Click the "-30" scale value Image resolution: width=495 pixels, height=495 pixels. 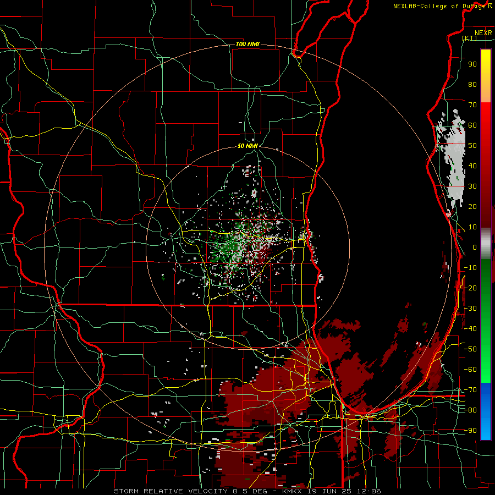[x=470, y=309]
